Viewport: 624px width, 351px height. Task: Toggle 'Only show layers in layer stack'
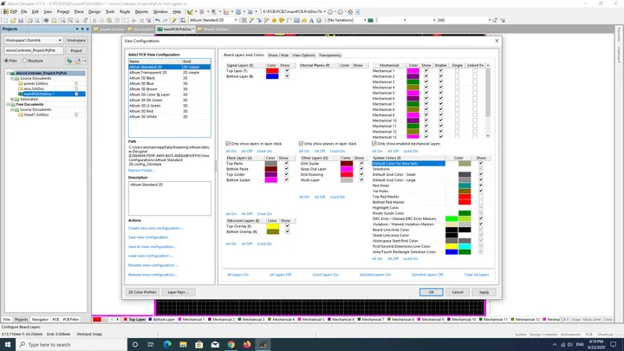click(228, 144)
